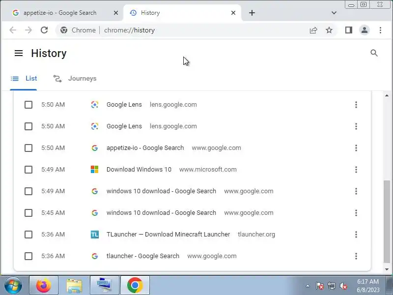393x295 pixels.
Task: Open the Windows Start button
Action: click(13, 286)
